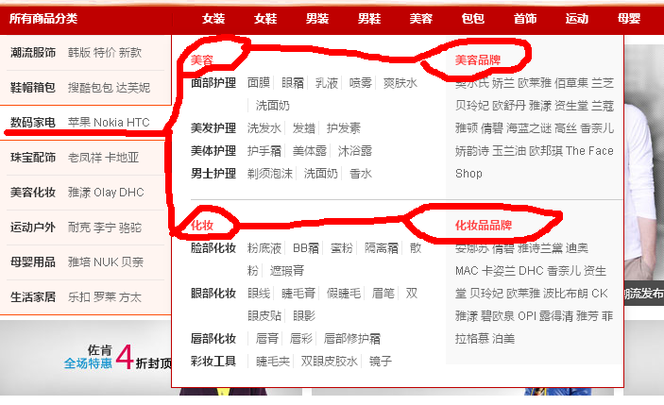The height and width of the screenshot is (405, 664).
Task: Click the 眼霜 link under 面部护理
Action: click(293, 83)
